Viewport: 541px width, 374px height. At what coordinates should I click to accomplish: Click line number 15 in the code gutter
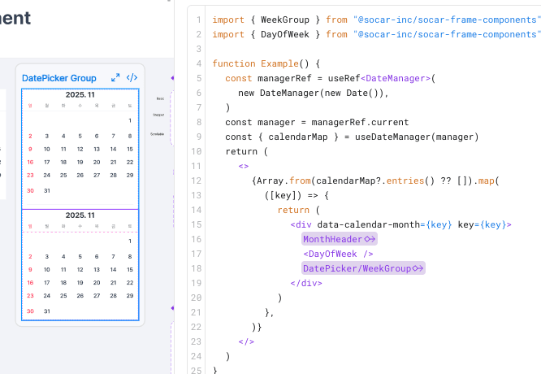[x=196, y=224]
